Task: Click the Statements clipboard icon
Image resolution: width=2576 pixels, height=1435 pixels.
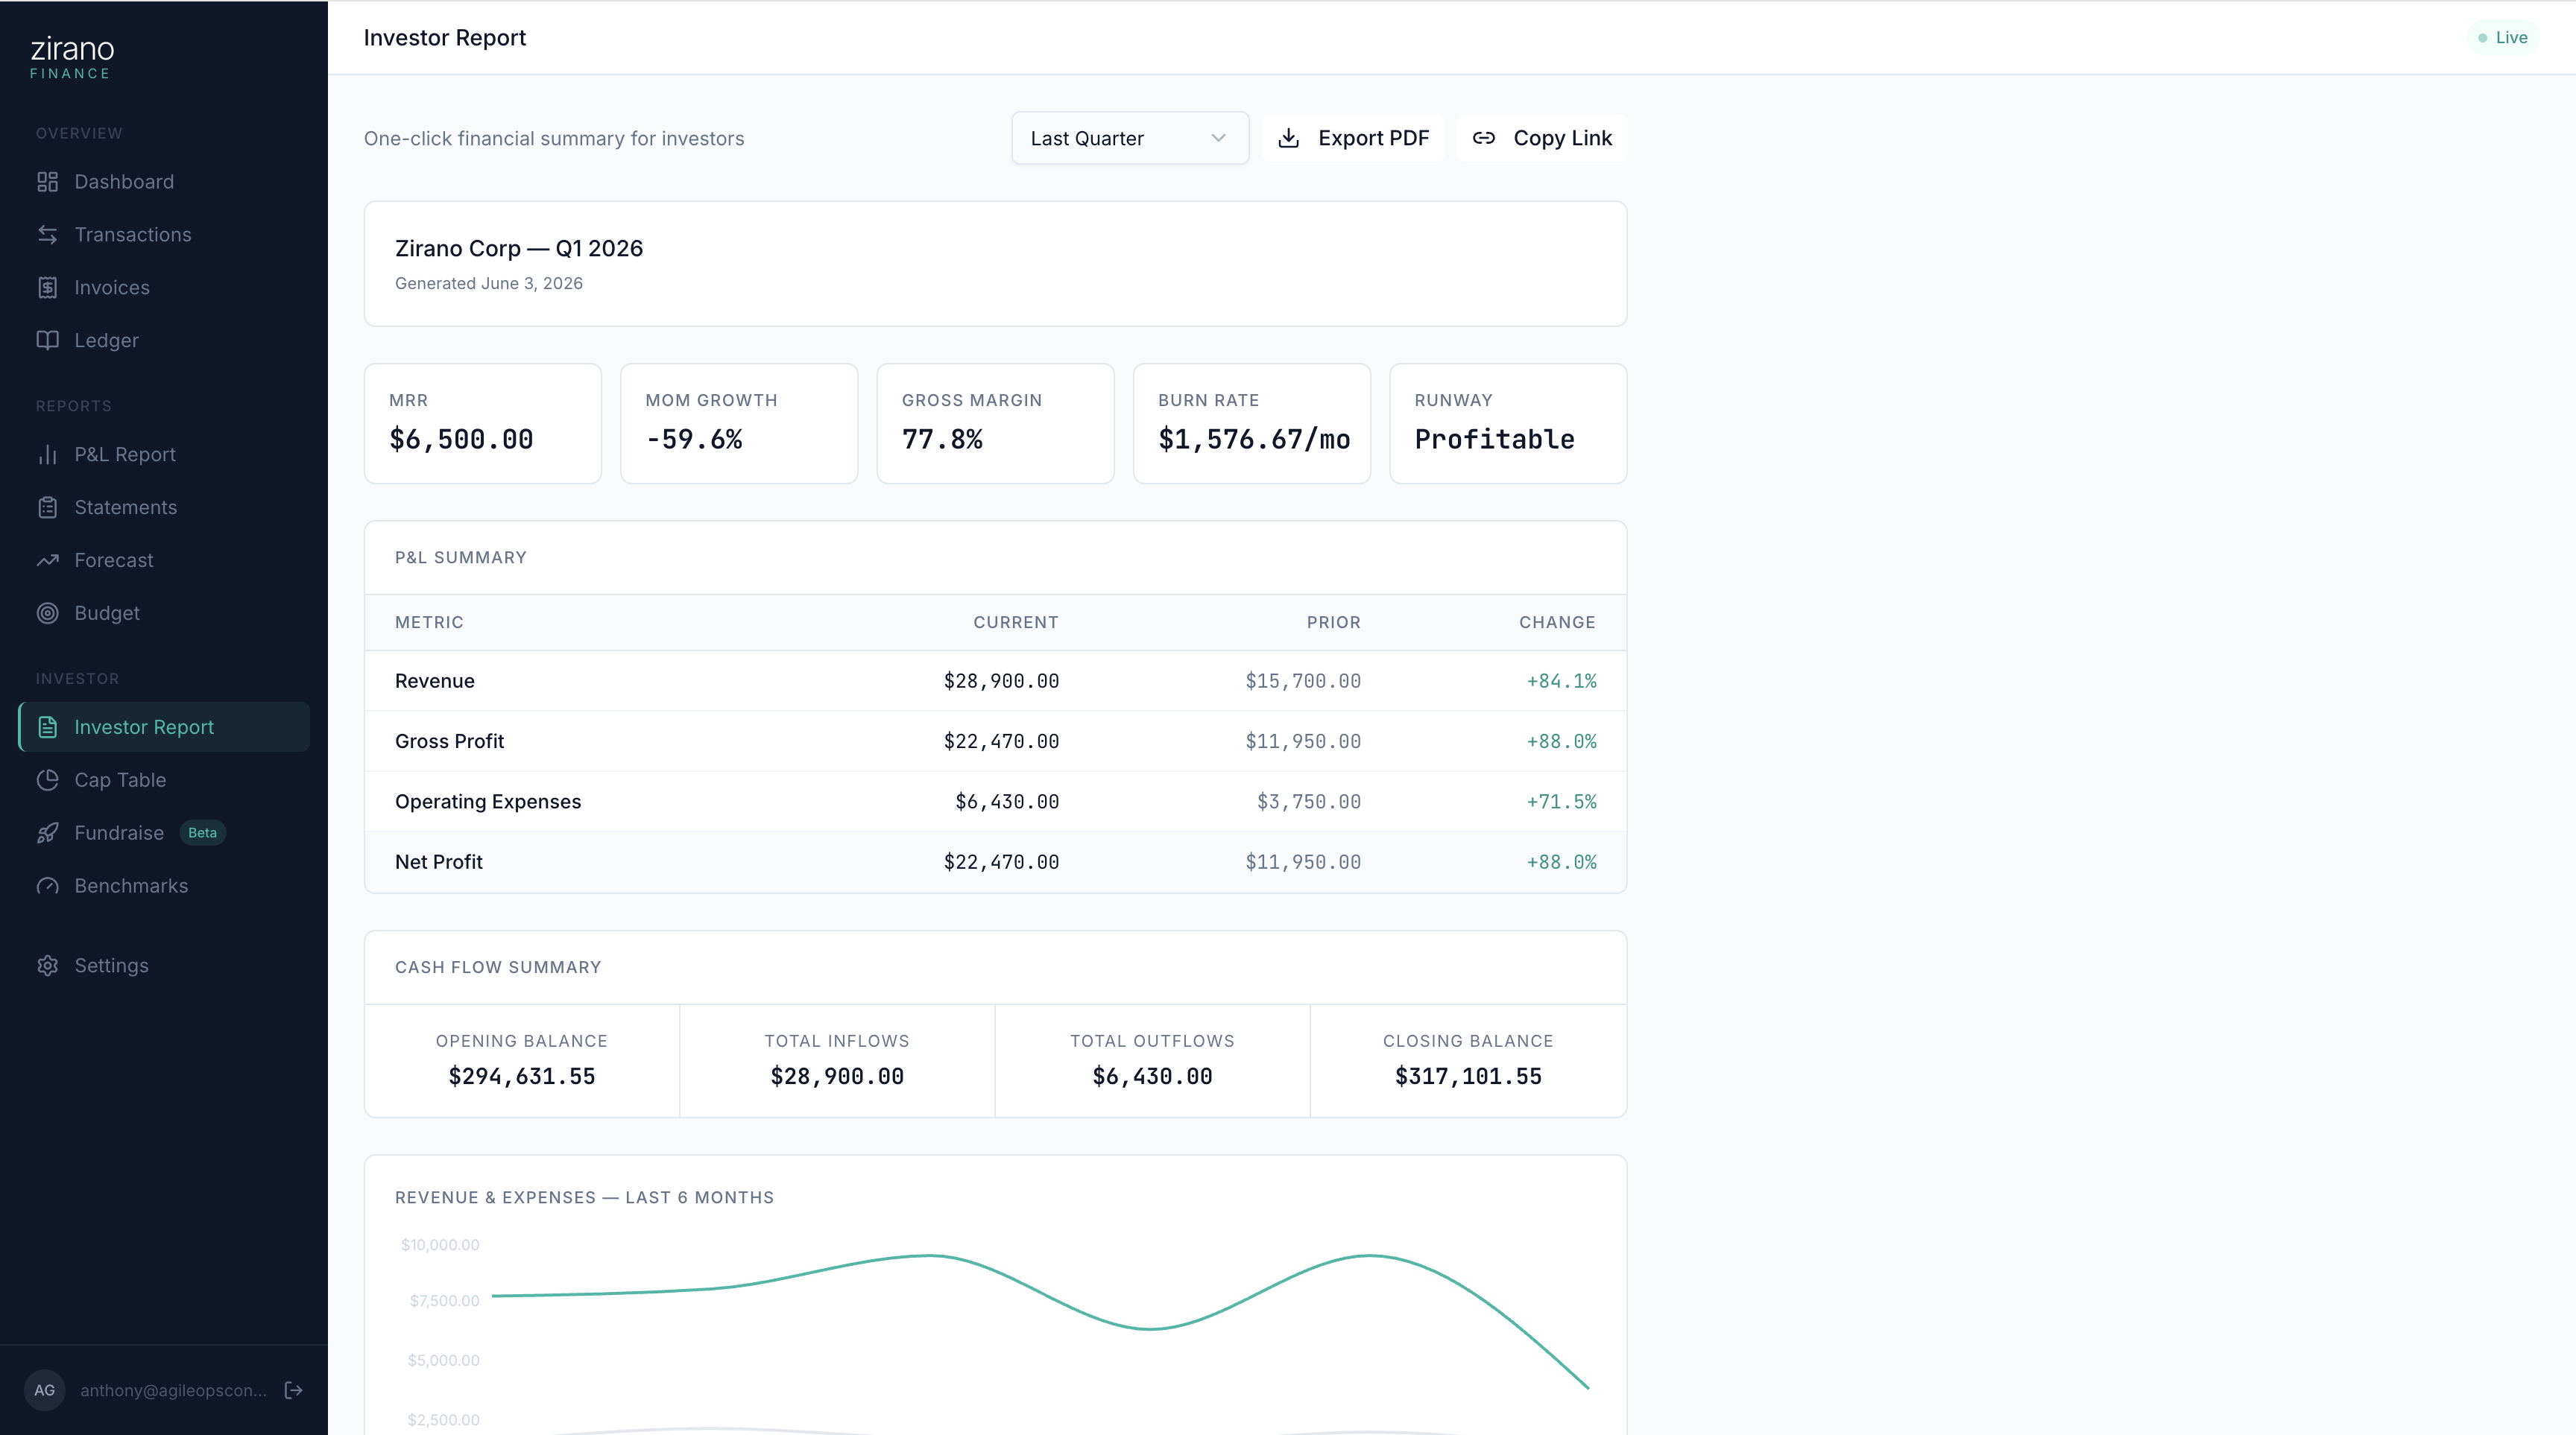Action: (x=47, y=507)
